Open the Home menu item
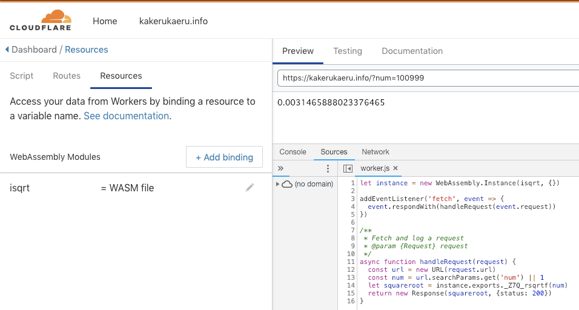The height and width of the screenshot is (310, 579). [x=105, y=21]
